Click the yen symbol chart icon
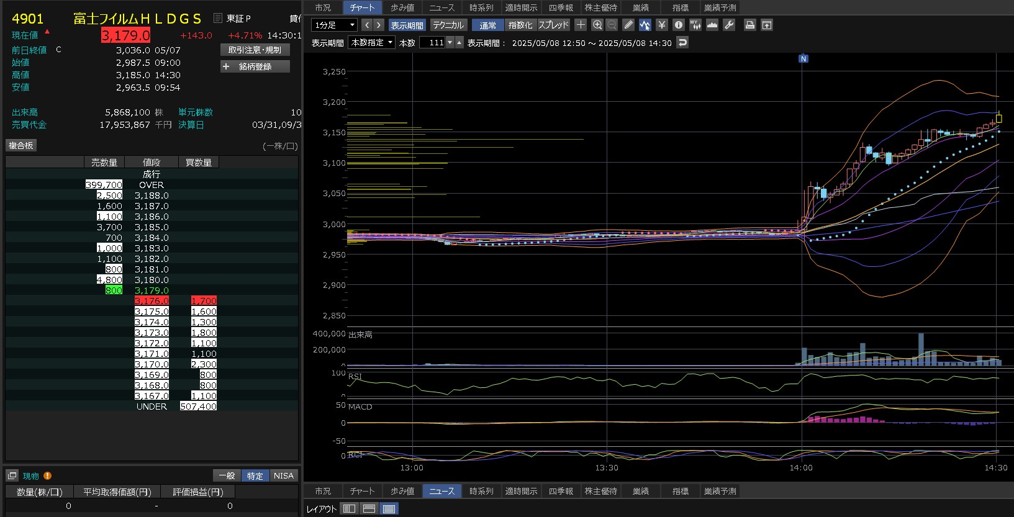 pyautogui.click(x=662, y=25)
